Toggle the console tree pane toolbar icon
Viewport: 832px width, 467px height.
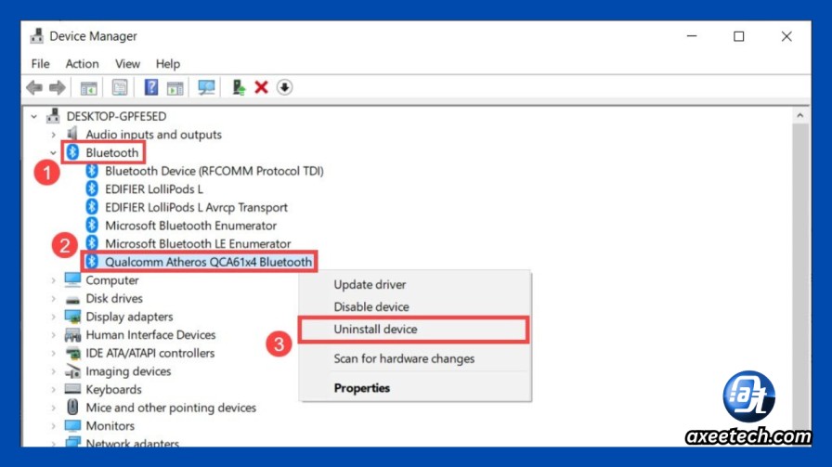[88, 87]
